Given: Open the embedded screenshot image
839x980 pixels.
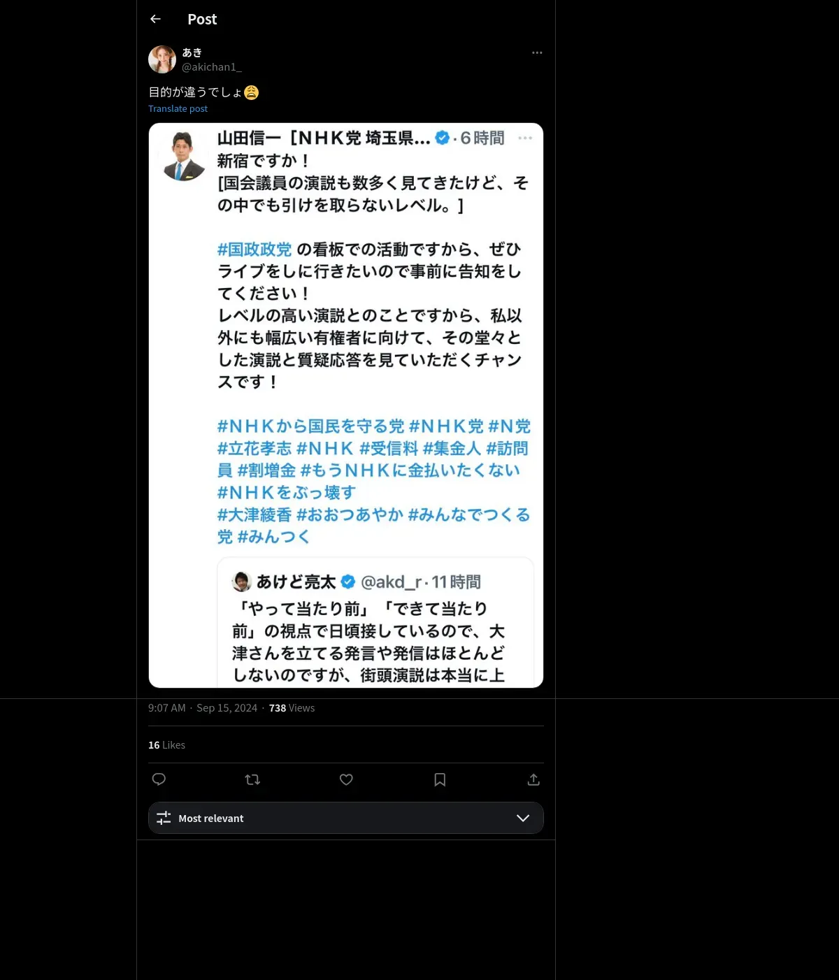Looking at the screenshot, I should click(346, 405).
